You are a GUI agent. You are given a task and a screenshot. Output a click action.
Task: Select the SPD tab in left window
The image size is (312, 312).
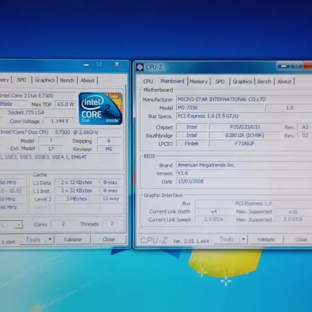(x=21, y=80)
